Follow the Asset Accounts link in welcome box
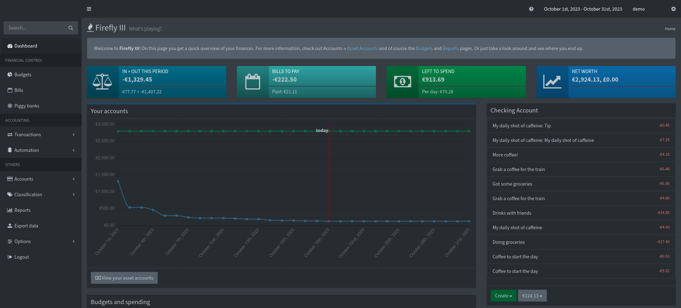Screen dimensions: 681x308 [x=362, y=48]
